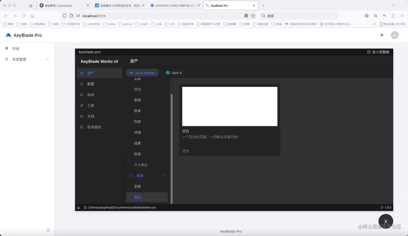Select 详情 category in the list
The height and width of the screenshot is (236, 408).
[147, 132]
